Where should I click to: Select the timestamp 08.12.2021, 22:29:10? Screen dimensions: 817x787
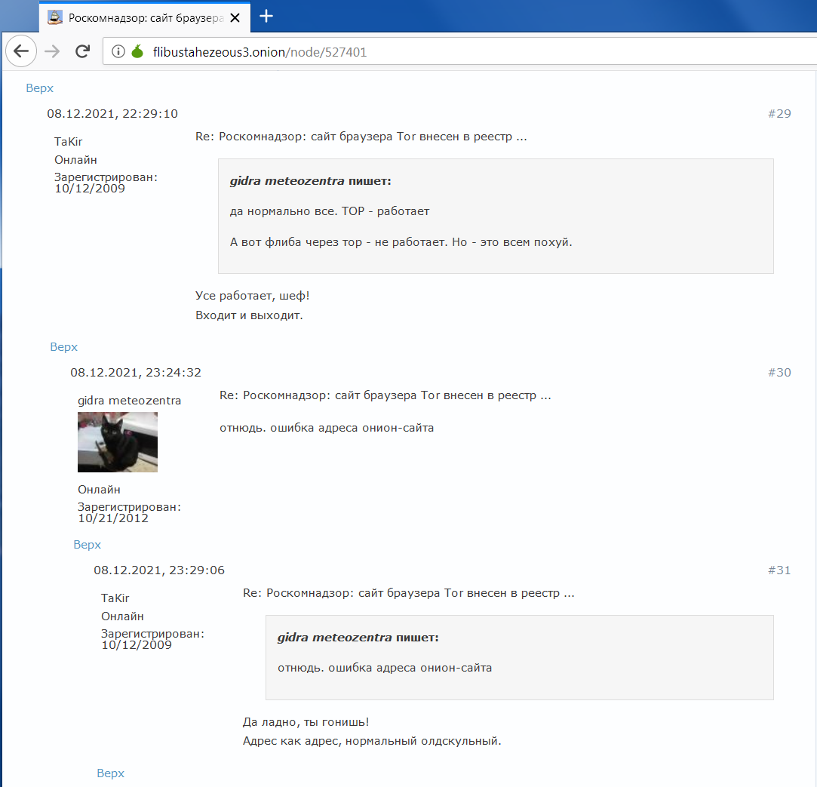coord(112,114)
